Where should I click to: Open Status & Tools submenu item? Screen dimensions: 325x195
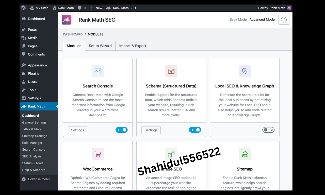tap(33, 163)
